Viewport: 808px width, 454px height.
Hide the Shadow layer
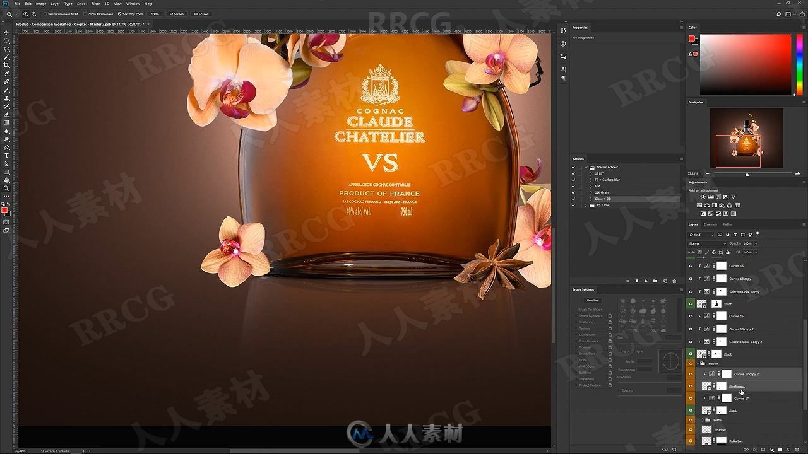(691, 429)
